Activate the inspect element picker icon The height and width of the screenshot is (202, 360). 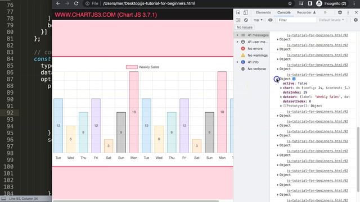tap(238, 12)
